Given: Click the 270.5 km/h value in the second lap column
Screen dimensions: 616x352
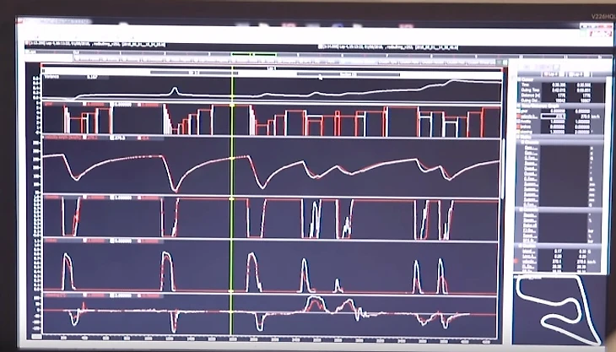Looking at the screenshot, I should click(x=584, y=116).
